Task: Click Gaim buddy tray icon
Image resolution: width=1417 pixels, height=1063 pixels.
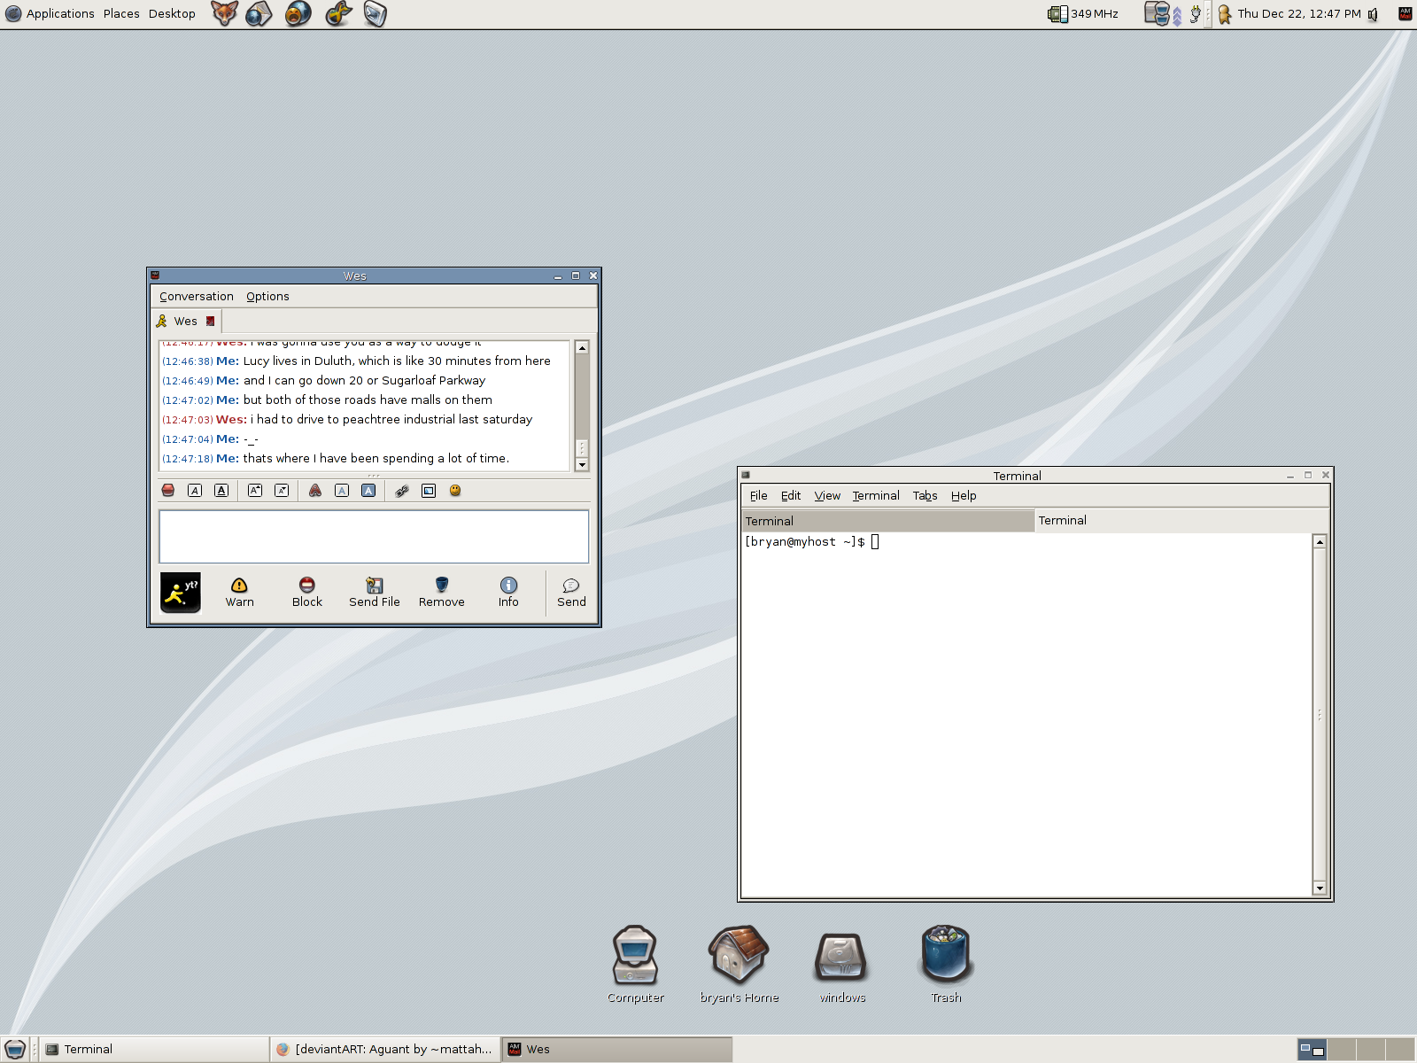Action: (1225, 14)
